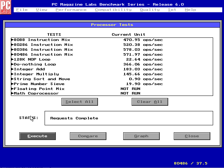
Task: Click the Status message field
Action: click(x=129, y=118)
